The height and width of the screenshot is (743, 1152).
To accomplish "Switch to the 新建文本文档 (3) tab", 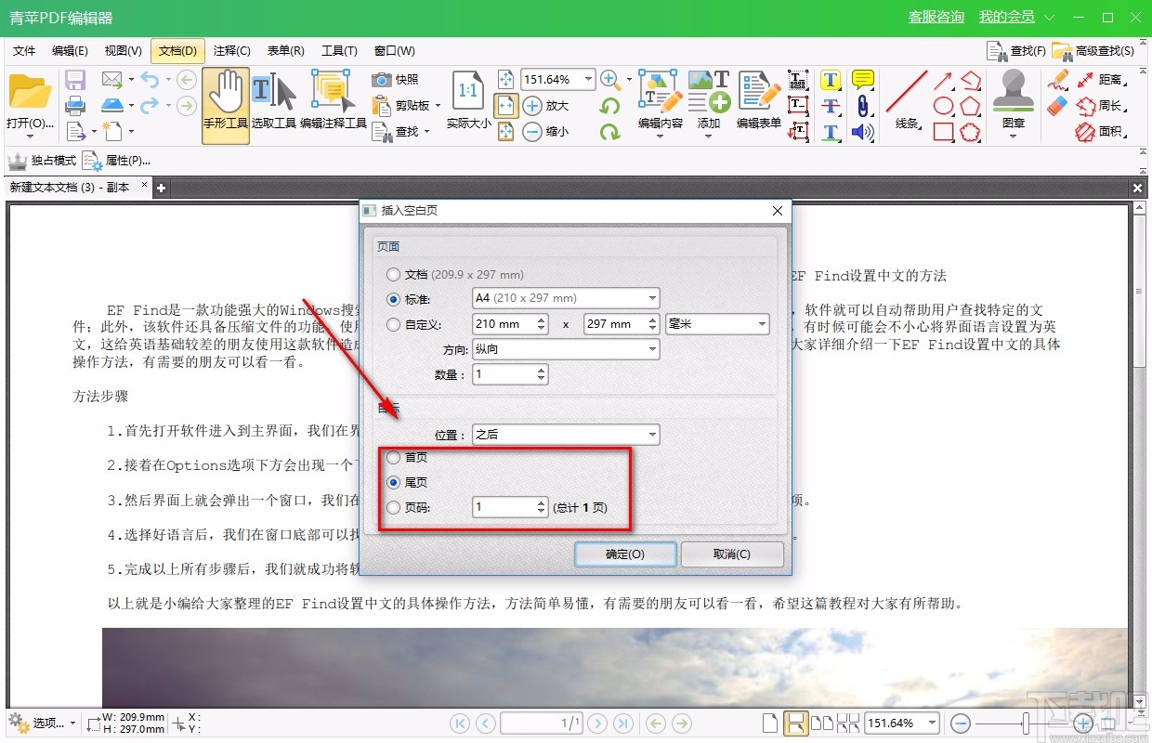I will (x=70, y=187).
